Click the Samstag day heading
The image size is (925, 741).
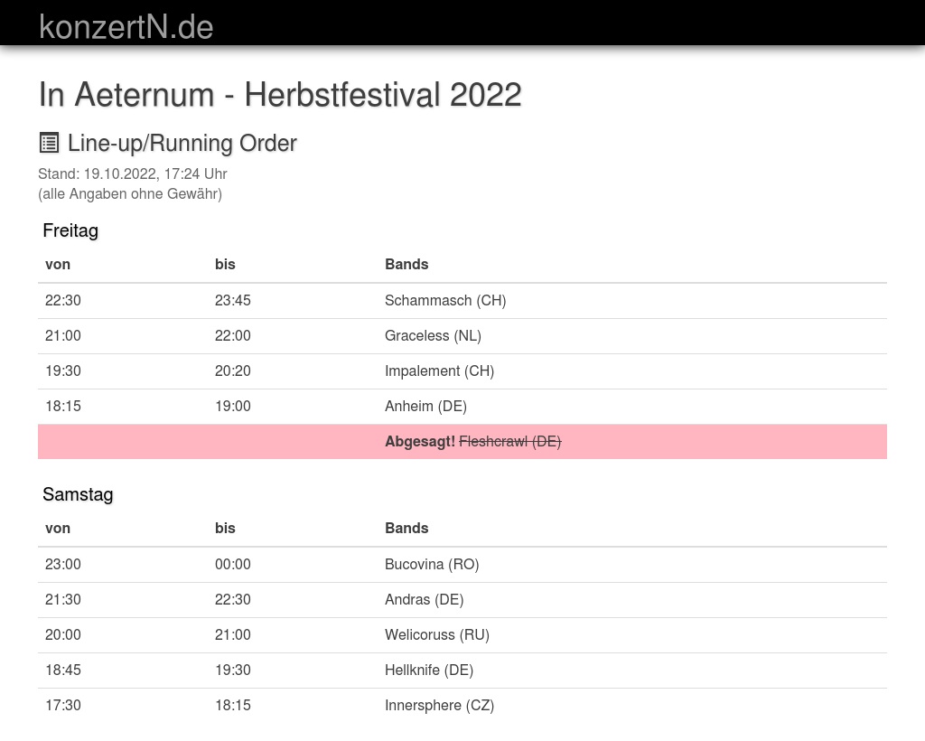[x=78, y=494]
